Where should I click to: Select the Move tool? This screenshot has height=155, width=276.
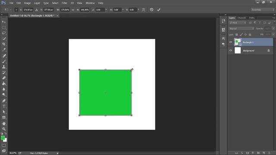(4, 22)
